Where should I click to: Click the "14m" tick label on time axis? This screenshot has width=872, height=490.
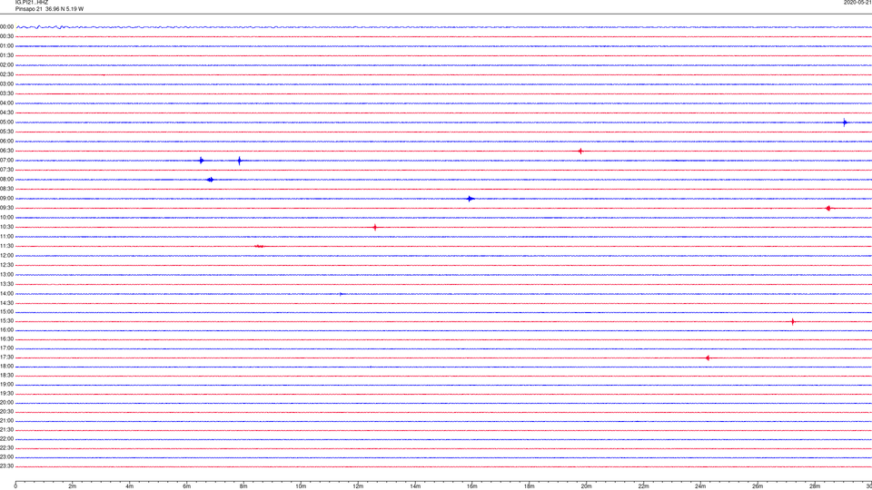tap(415, 486)
